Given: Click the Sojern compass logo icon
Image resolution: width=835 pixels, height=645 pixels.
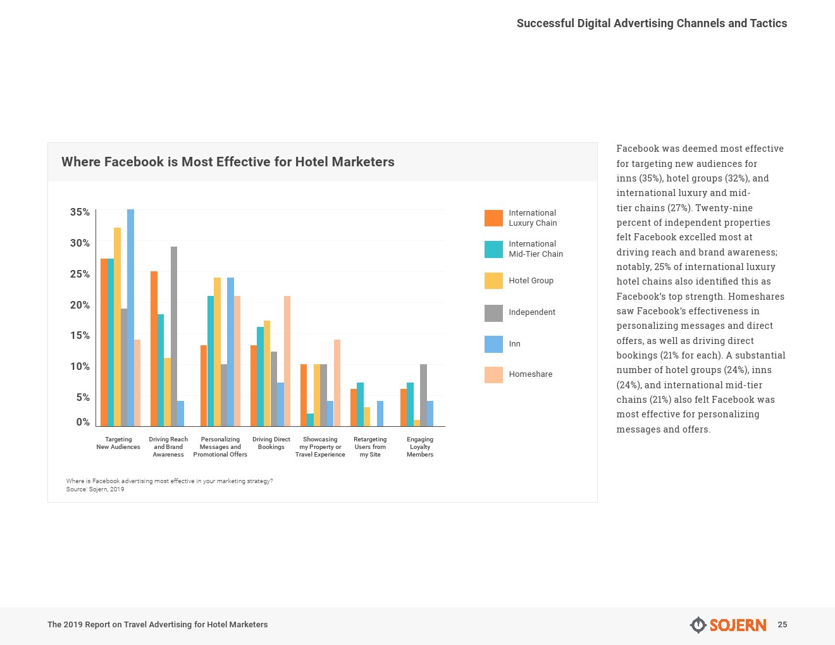Looking at the screenshot, I should [x=698, y=625].
